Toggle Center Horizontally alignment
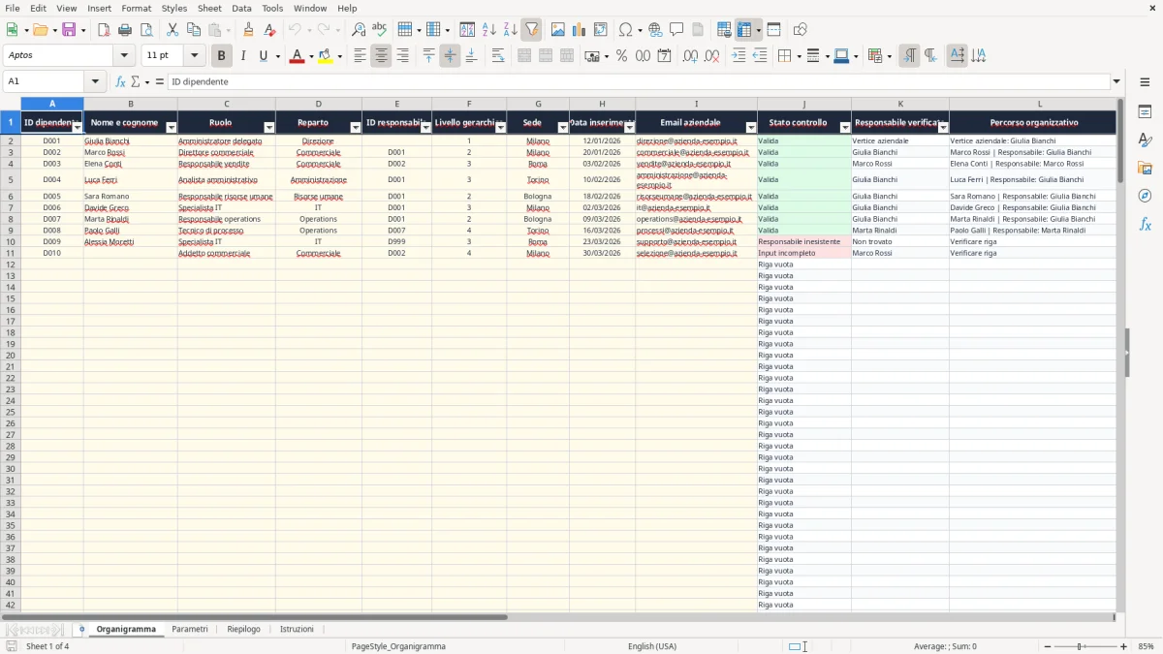The width and height of the screenshot is (1163, 654). point(381,56)
